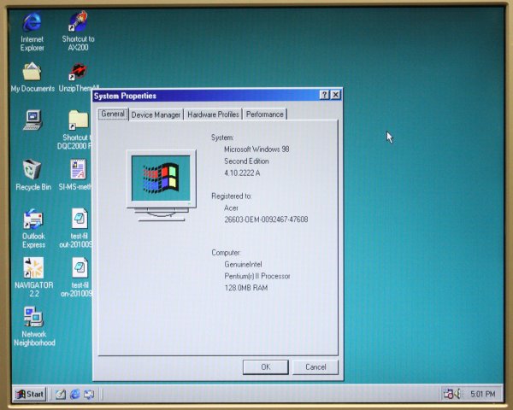The width and height of the screenshot is (513, 410).
Task: Click the 'System:' label
Action: [x=222, y=138]
